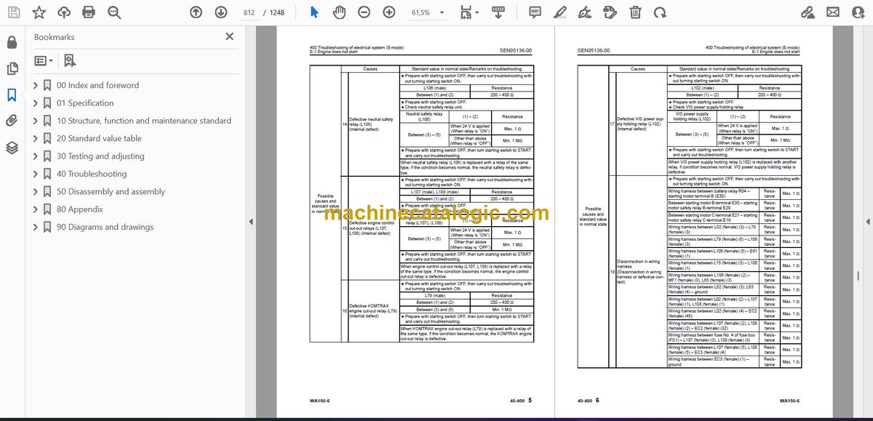Select the highlighter pen tool

pos(561,12)
